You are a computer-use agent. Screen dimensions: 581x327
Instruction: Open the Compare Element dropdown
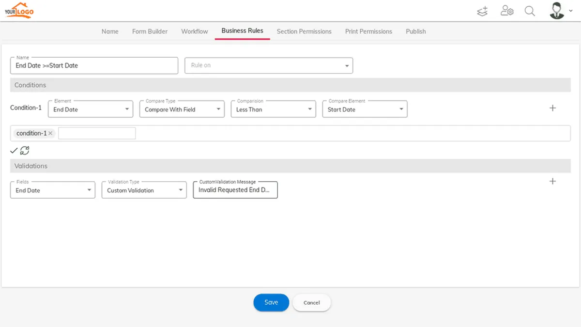[365, 109]
